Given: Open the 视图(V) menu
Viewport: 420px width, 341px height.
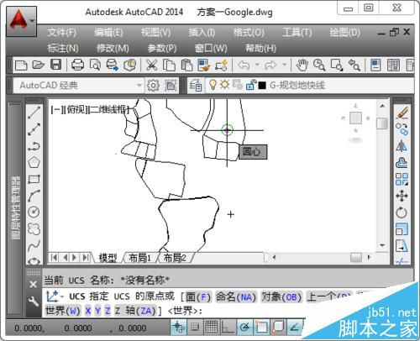Looking at the screenshot, I should (156, 33).
